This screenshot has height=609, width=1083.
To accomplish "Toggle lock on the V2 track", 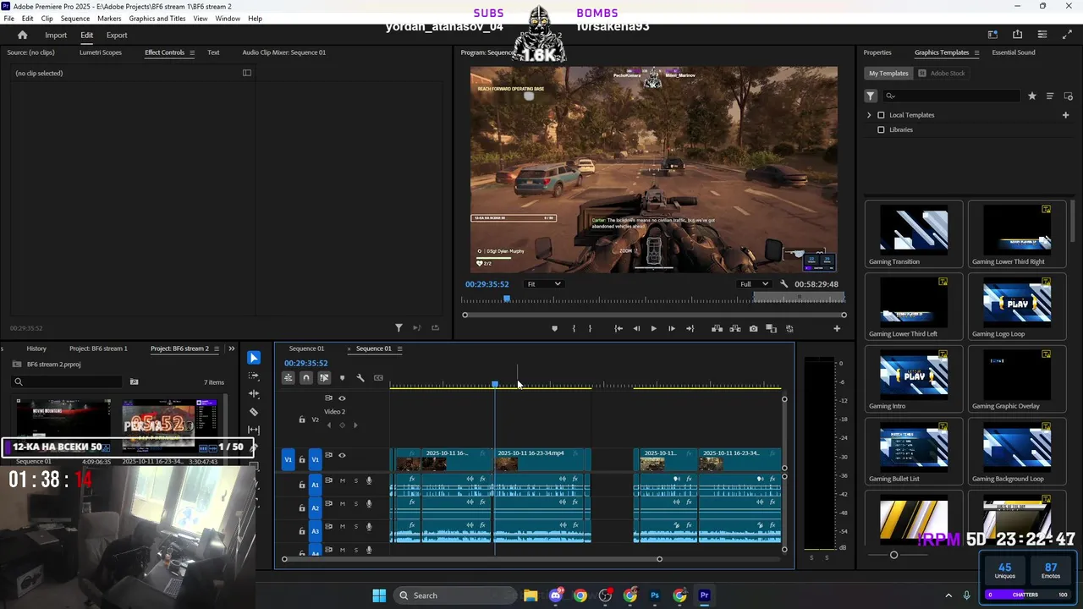I will (x=302, y=420).
